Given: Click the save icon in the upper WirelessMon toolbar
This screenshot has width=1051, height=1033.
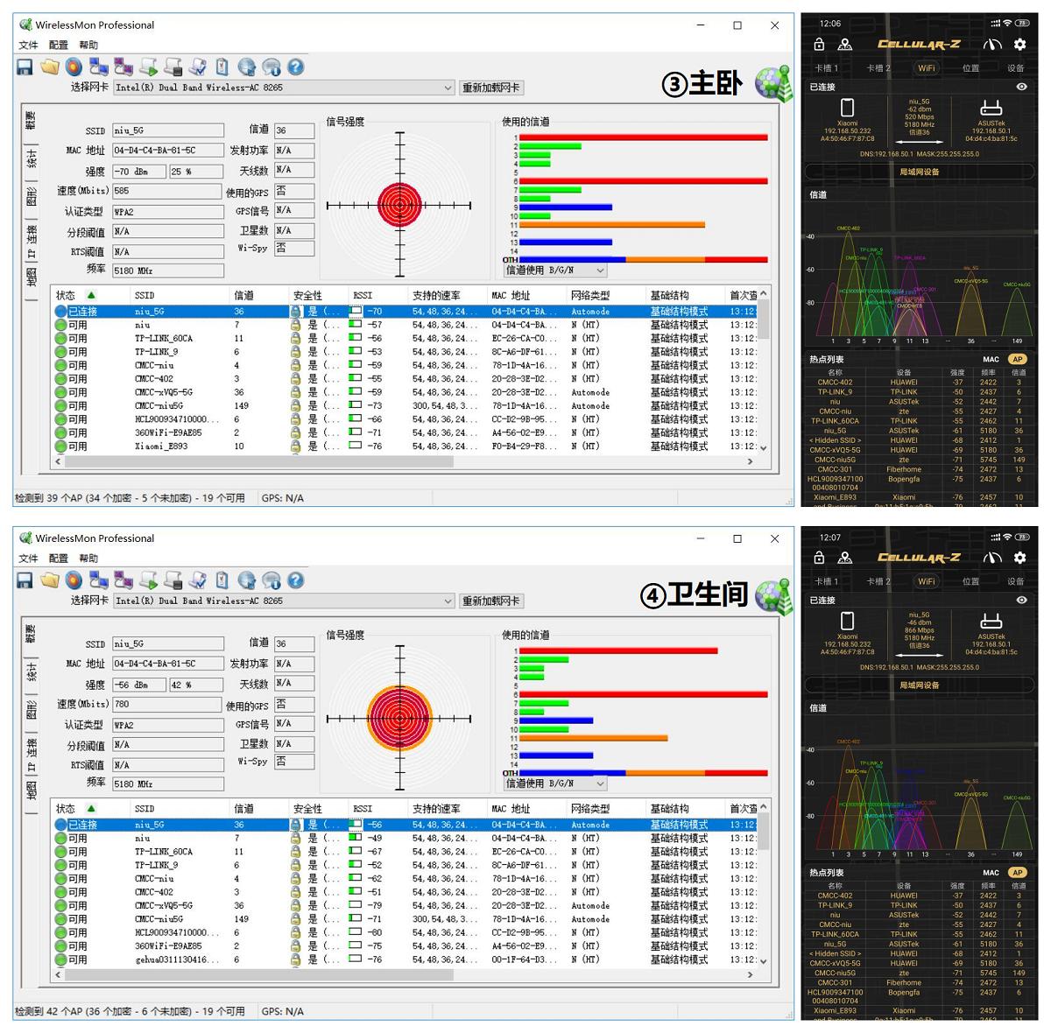Looking at the screenshot, I should [x=25, y=67].
